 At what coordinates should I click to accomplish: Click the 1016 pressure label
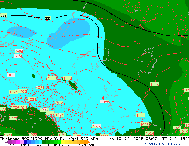point(184,131)
